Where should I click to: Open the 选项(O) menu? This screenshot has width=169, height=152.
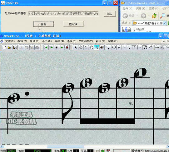point(72,41)
